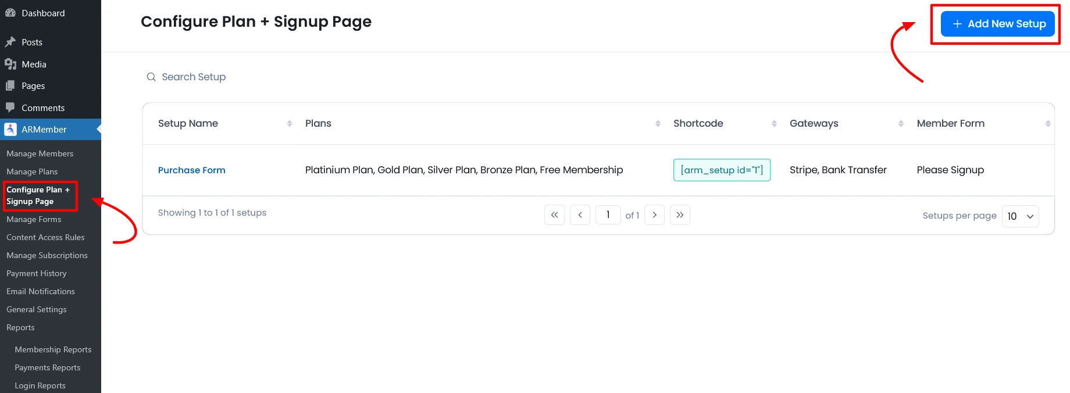Click the Search Setup input field

point(194,77)
